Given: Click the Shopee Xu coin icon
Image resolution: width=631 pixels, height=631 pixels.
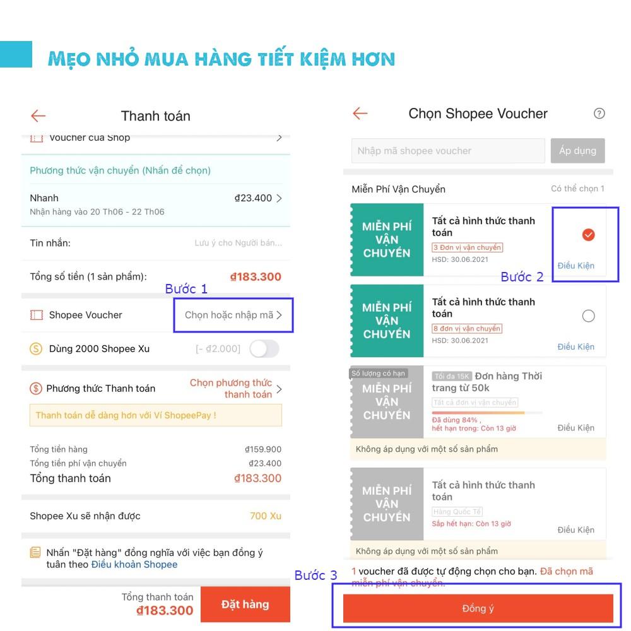Looking at the screenshot, I should 36,348.
